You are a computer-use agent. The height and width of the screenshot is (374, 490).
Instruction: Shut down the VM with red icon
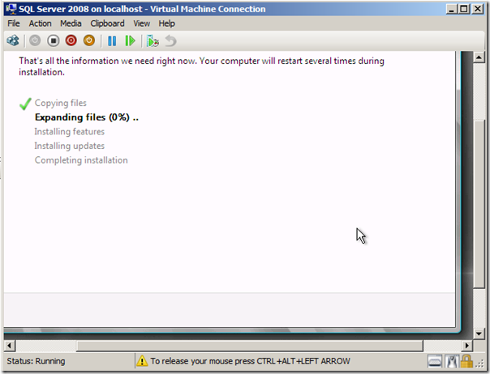(71, 40)
